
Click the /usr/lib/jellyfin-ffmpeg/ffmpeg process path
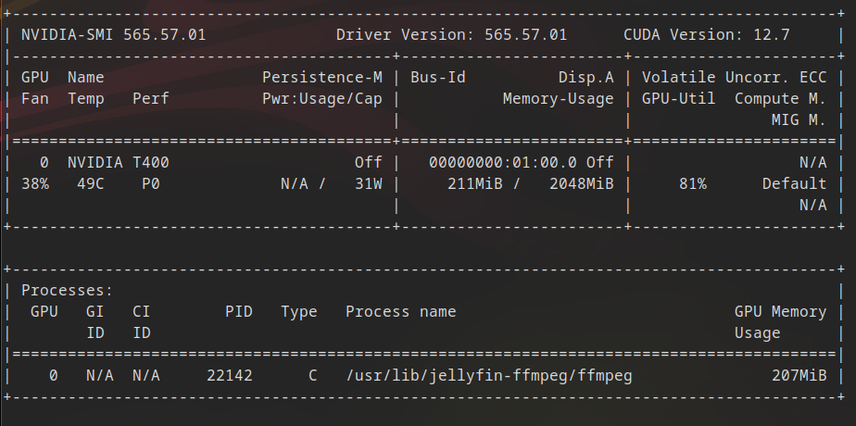click(x=489, y=376)
